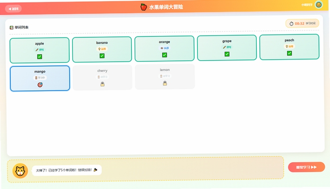
Task: Select the word apple
Action: tap(40, 50)
